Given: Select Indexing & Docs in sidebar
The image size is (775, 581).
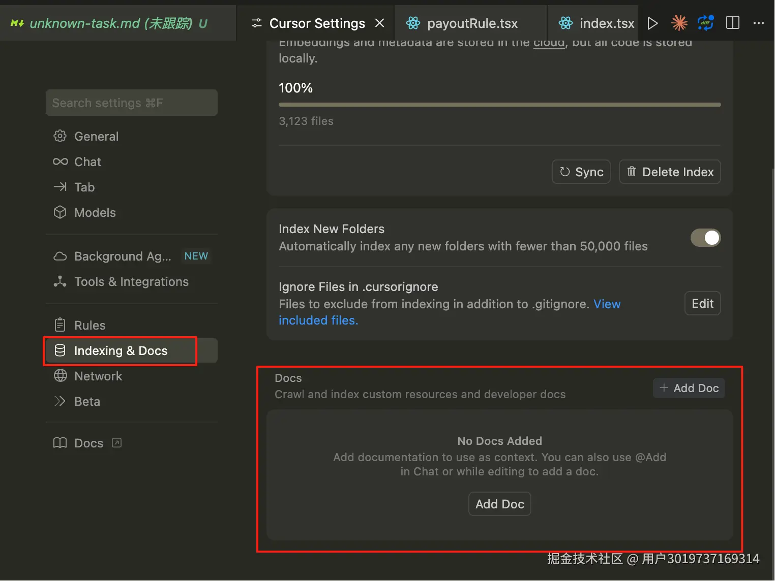Looking at the screenshot, I should 131,350.
